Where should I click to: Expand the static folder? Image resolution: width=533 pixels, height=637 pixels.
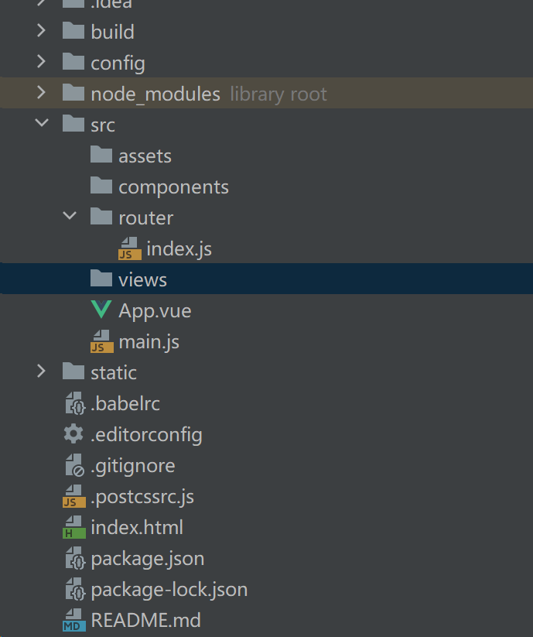pos(42,372)
